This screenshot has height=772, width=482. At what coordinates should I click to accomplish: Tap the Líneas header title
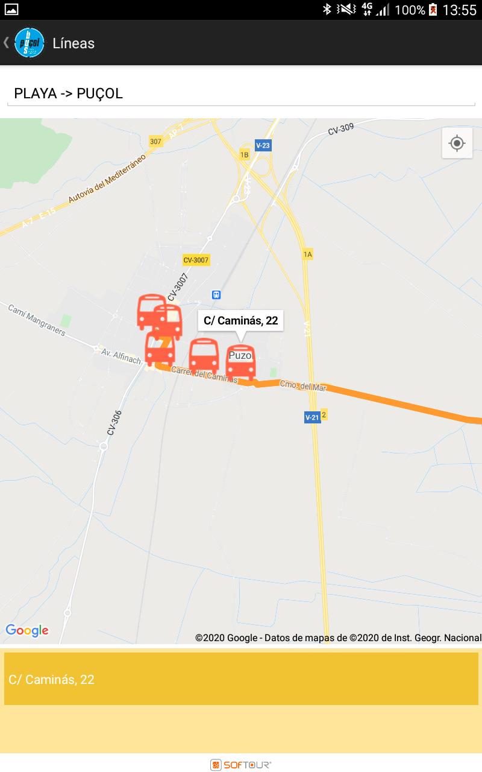coord(74,43)
